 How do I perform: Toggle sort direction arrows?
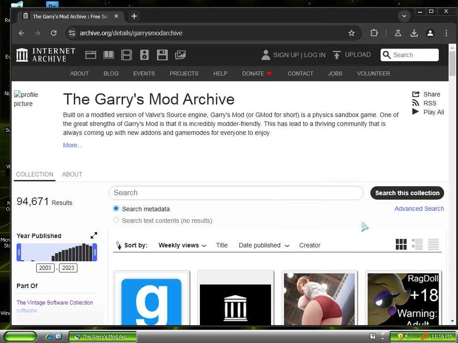click(x=118, y=245)
